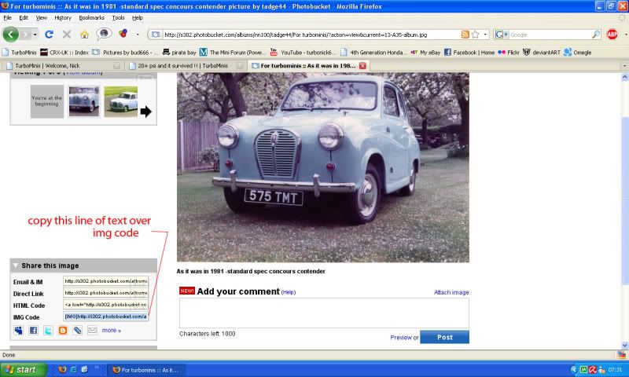Click inside the comment text box

click(324, 313)
